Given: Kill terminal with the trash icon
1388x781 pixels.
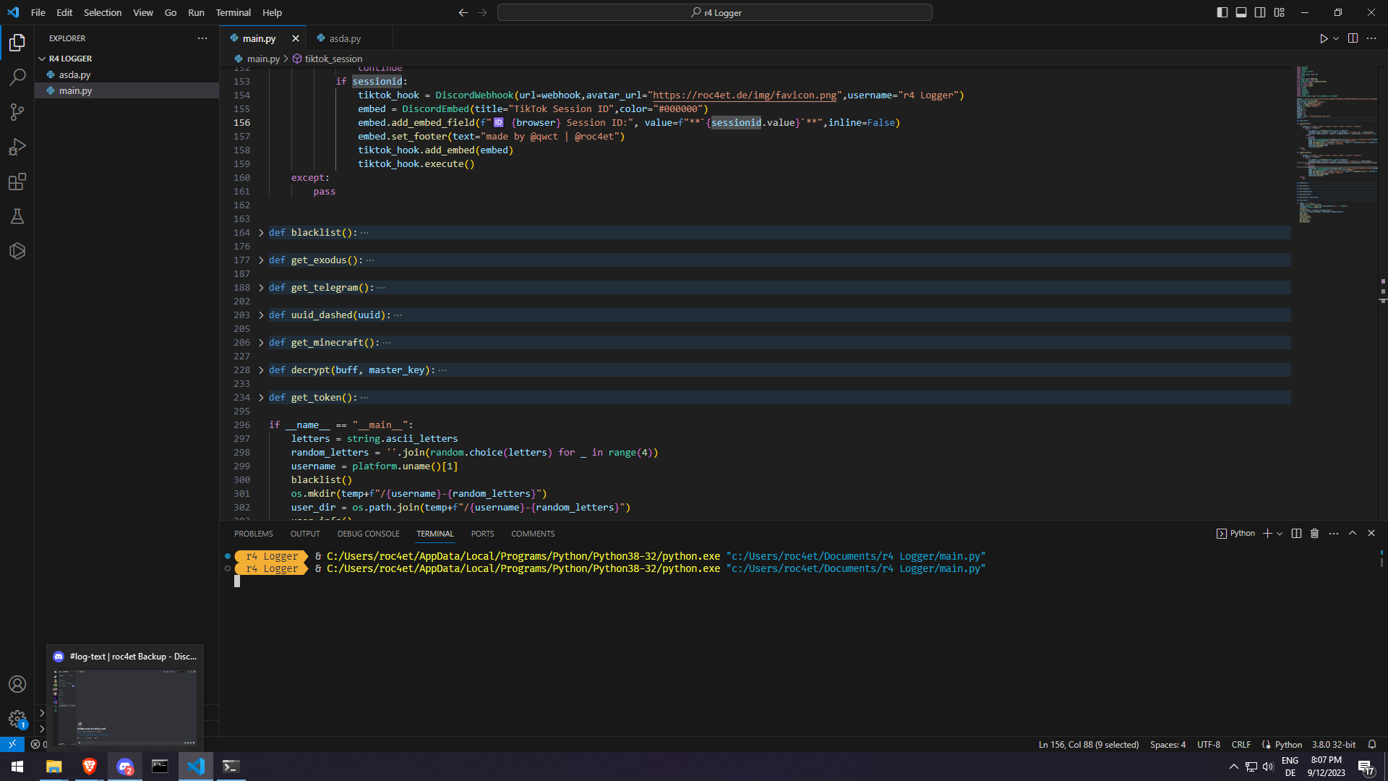Looking at the screenshot, I should point(1314,534).
